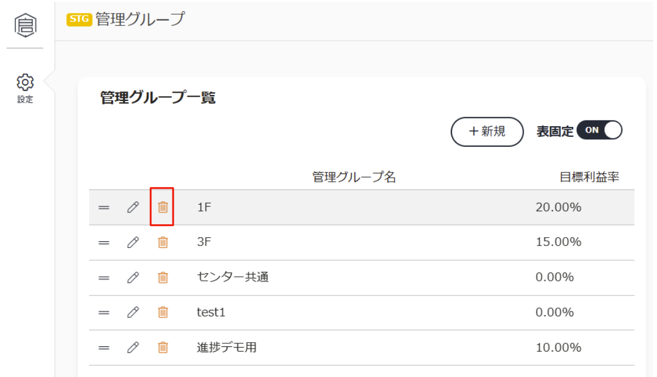
Task: Click the STG badge in header
Action: [79, 19]
